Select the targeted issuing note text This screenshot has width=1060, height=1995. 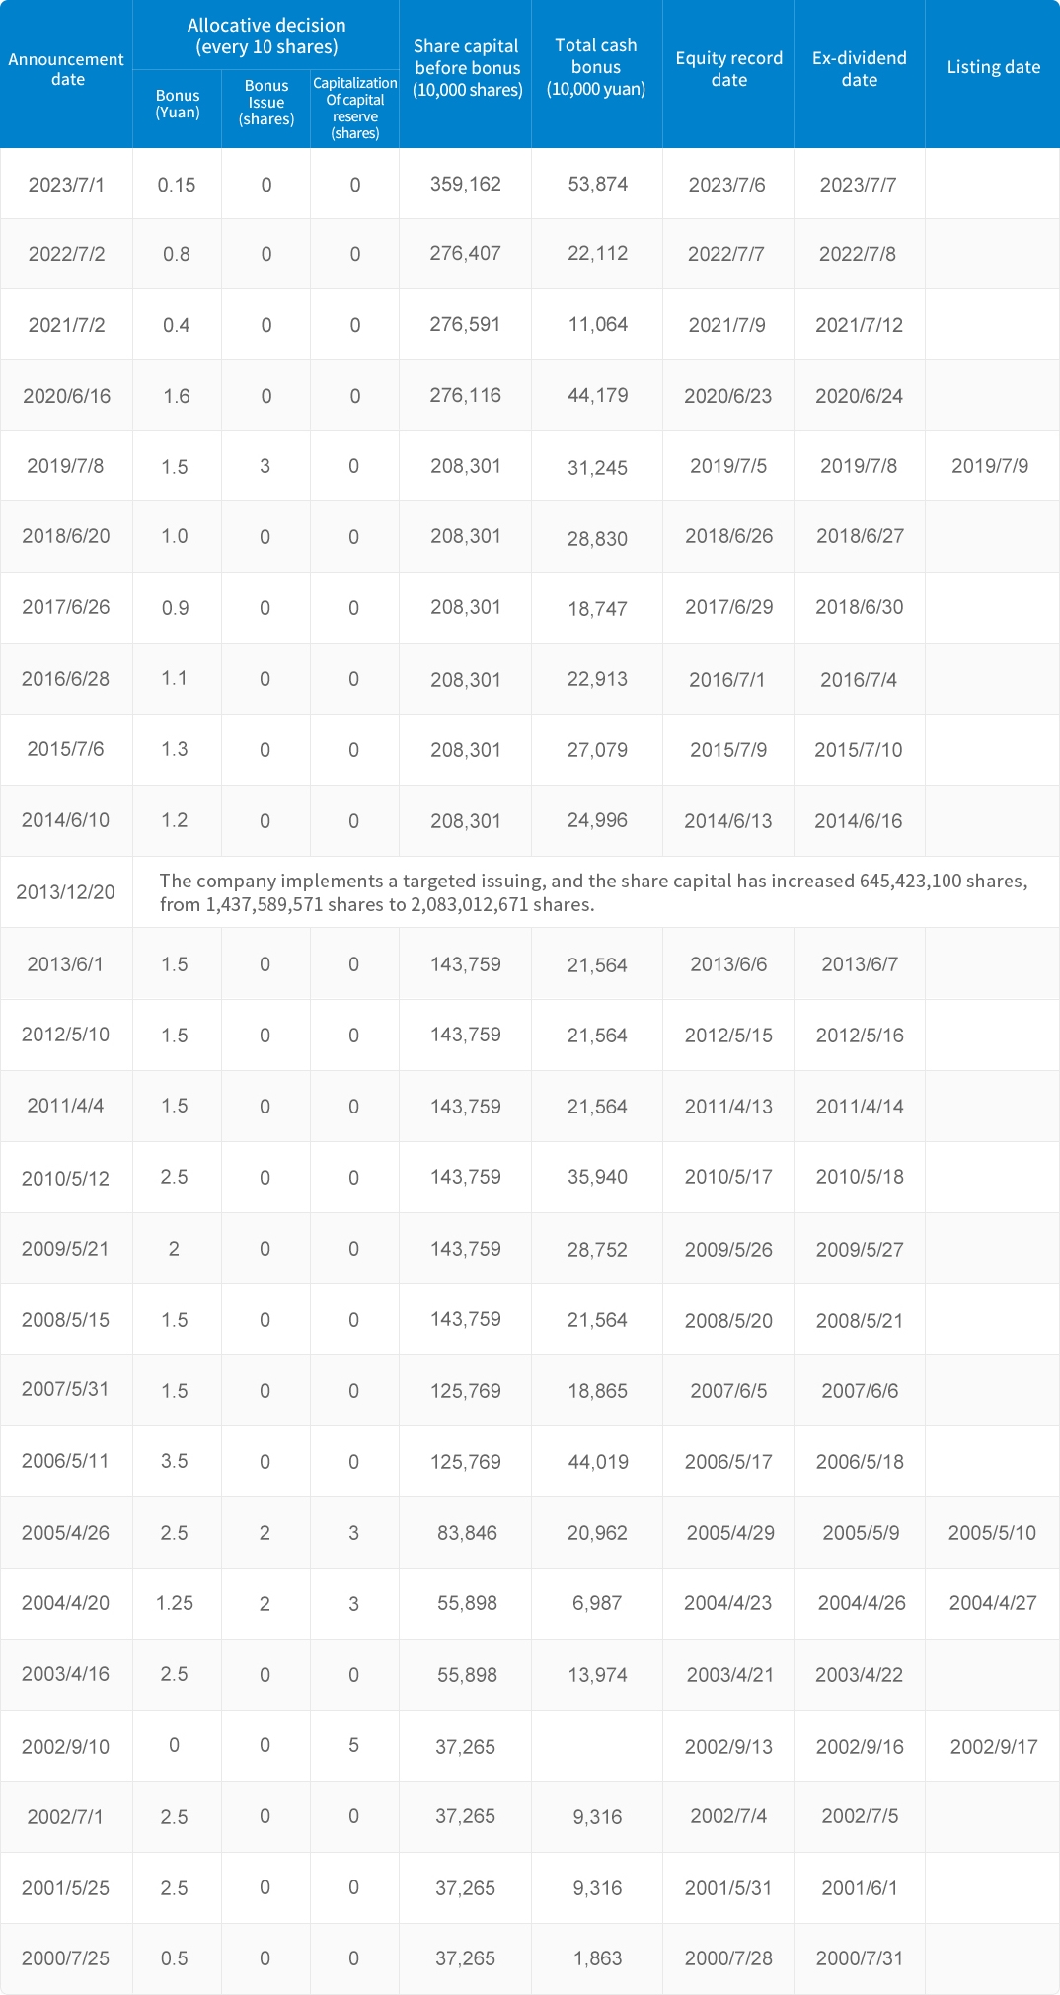pyautogui.click(x=592, y=892)
